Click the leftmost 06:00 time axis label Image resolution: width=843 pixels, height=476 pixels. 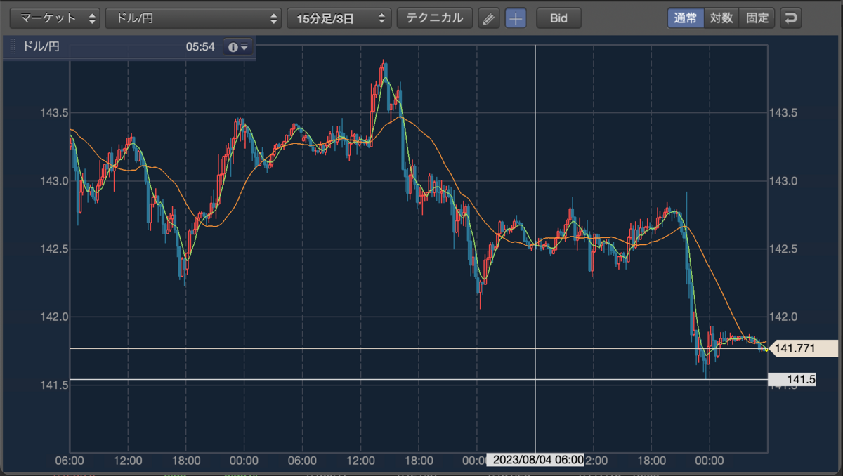(x=70, y=461)
